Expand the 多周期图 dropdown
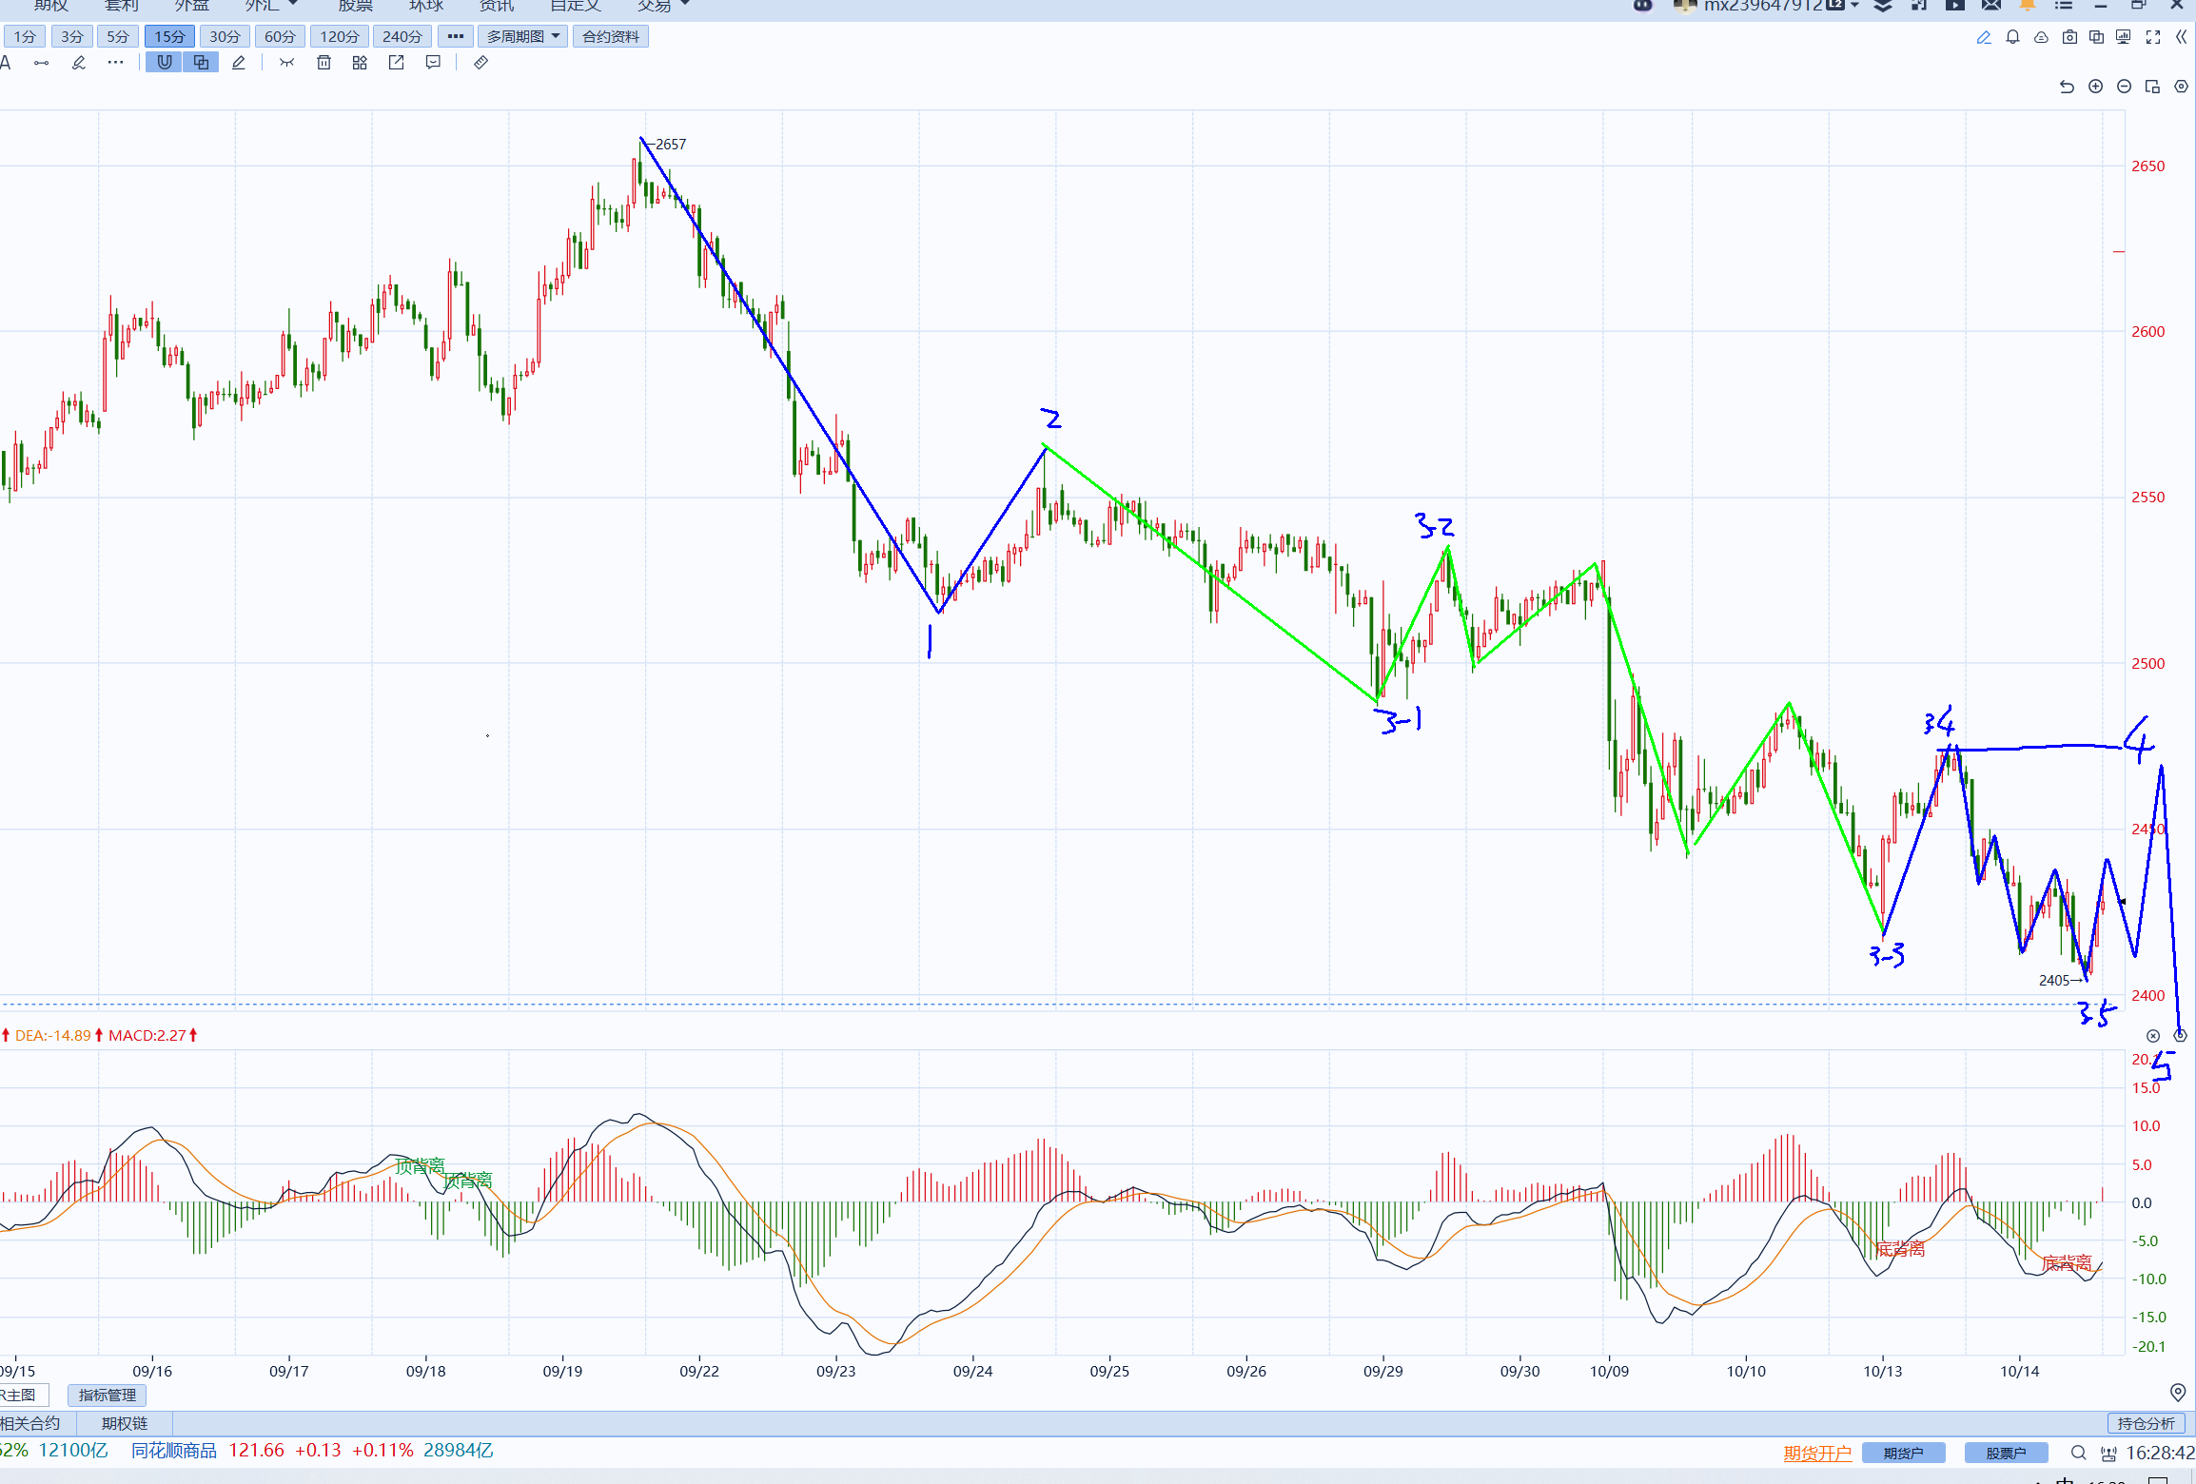The width and height of the screenshot is (2196, 1484). 522,36
